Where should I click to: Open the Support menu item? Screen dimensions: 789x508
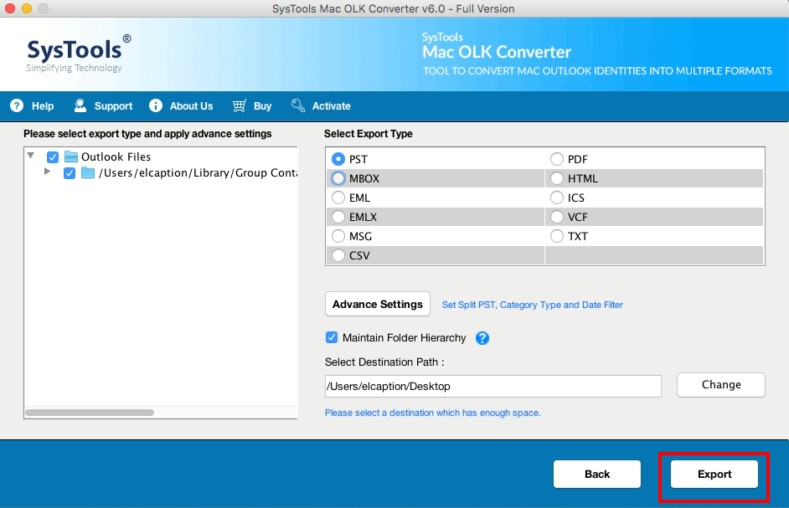[x=113, y=106]
